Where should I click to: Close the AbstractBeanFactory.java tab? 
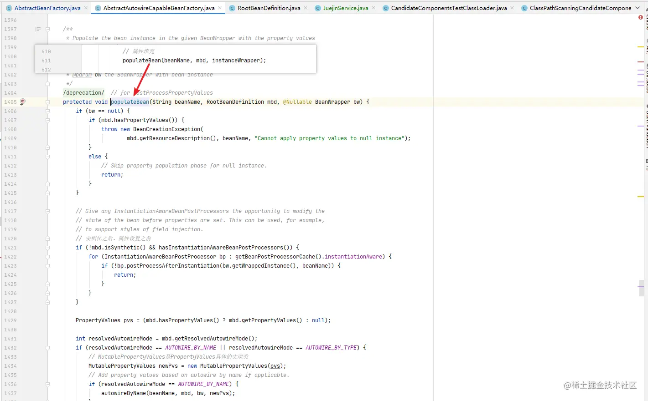pyautogui.click(x=86, y=8)
